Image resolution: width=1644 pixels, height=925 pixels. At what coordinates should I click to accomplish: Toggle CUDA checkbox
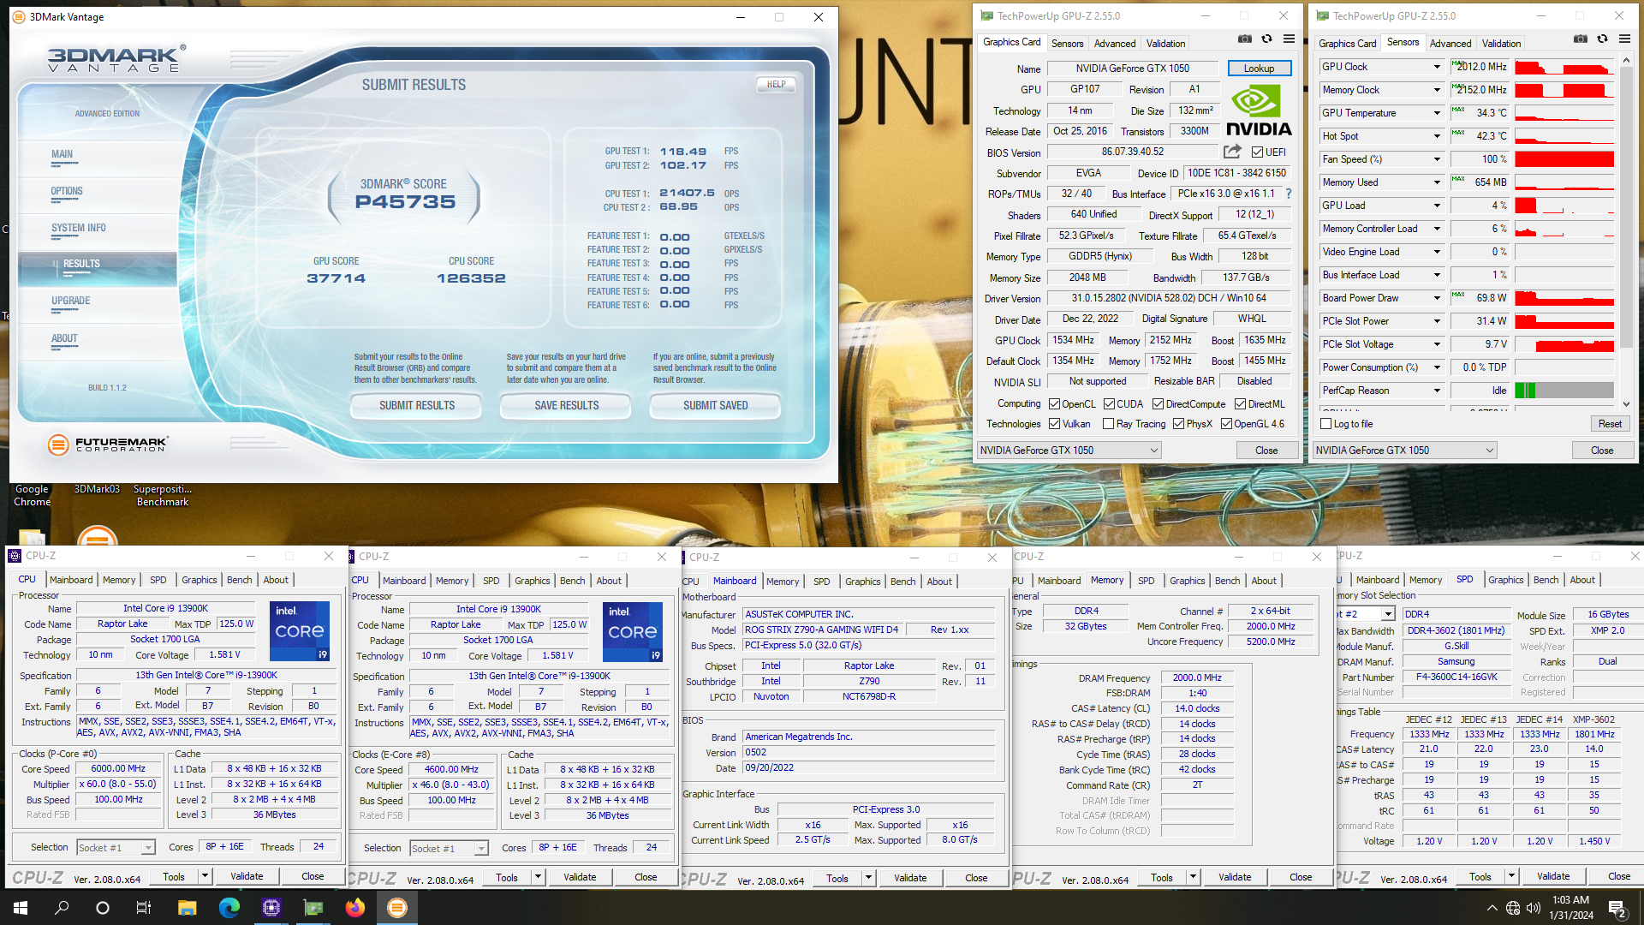point(1110,404)
